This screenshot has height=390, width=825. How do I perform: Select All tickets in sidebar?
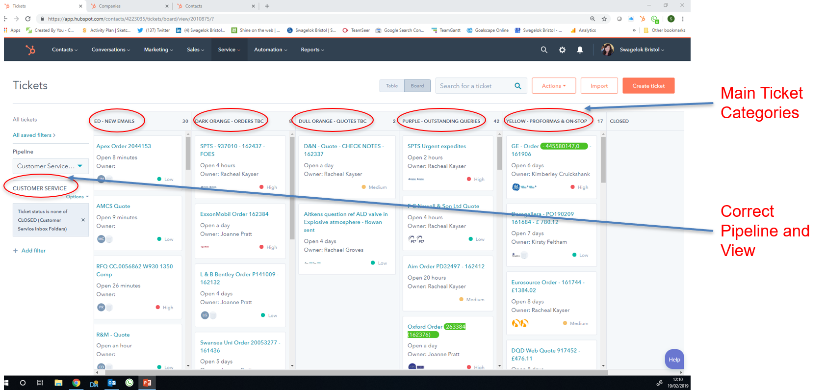(x=25, y=120)
